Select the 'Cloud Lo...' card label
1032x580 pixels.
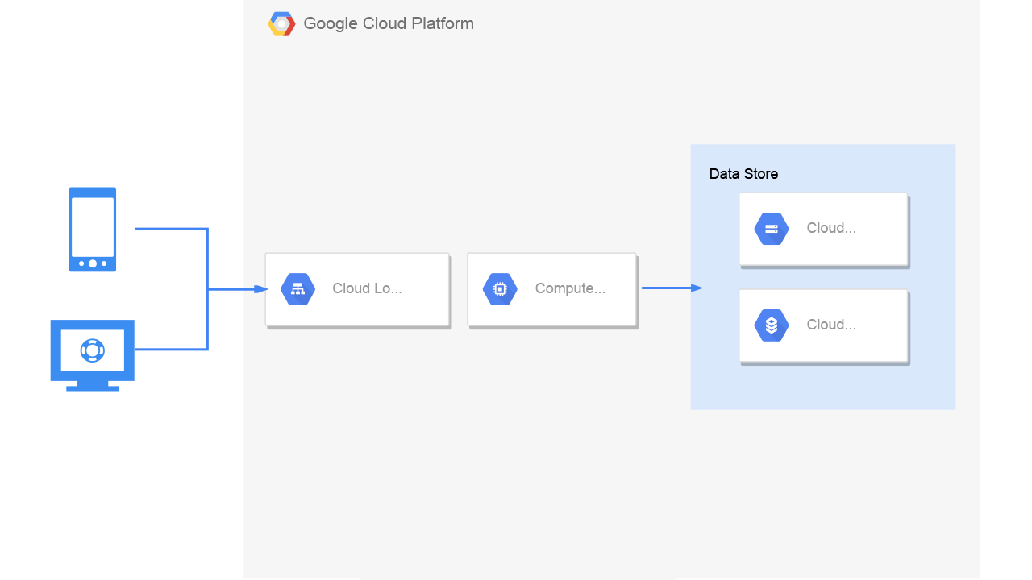367,288
